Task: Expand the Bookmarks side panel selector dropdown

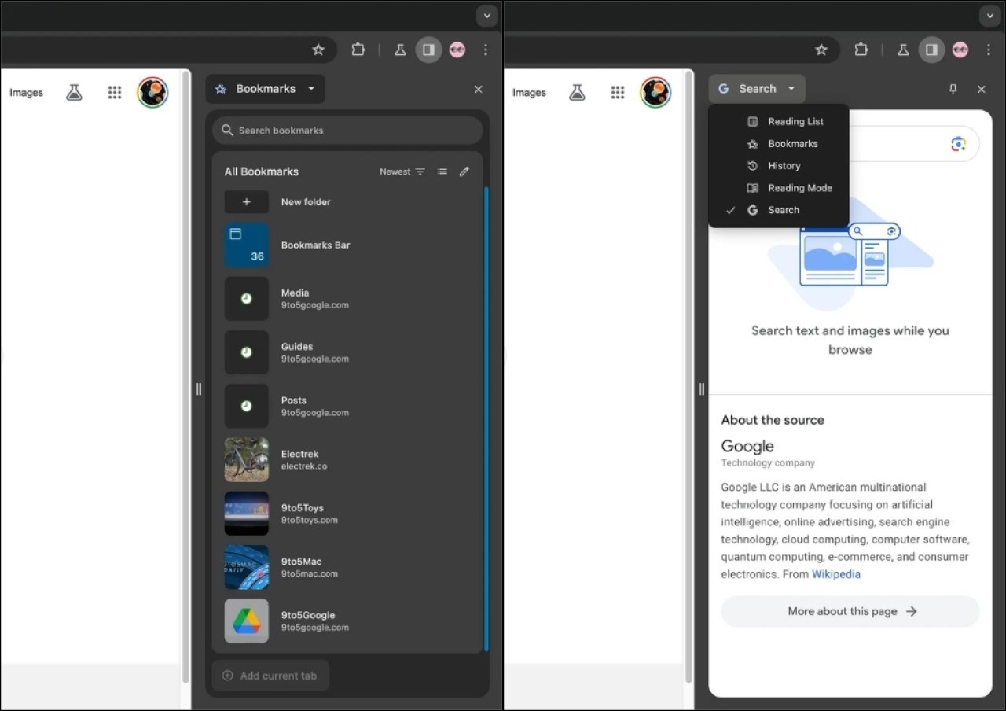Action: tap(266, 89)
